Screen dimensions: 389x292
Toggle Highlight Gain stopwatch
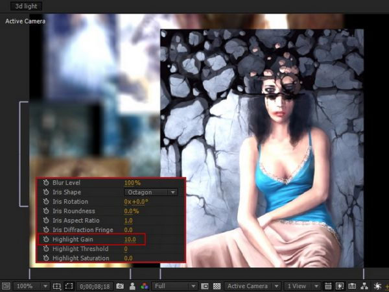[46, 239]
